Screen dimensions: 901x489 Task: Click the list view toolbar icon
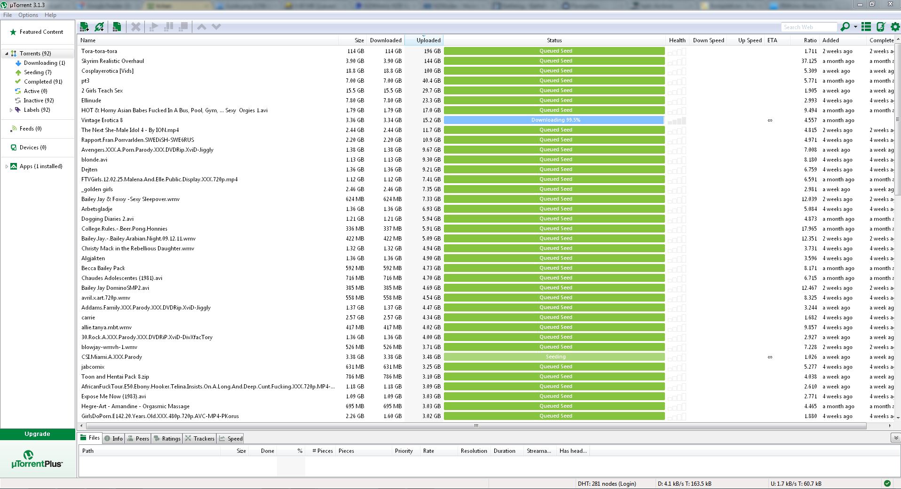pos(866,27)
